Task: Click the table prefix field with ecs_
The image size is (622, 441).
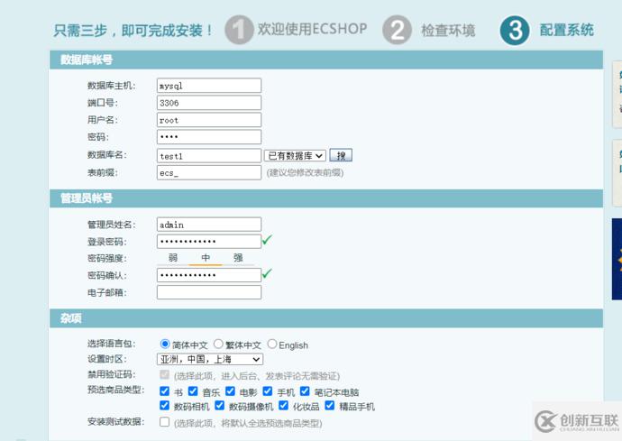Action: [209, 172]
